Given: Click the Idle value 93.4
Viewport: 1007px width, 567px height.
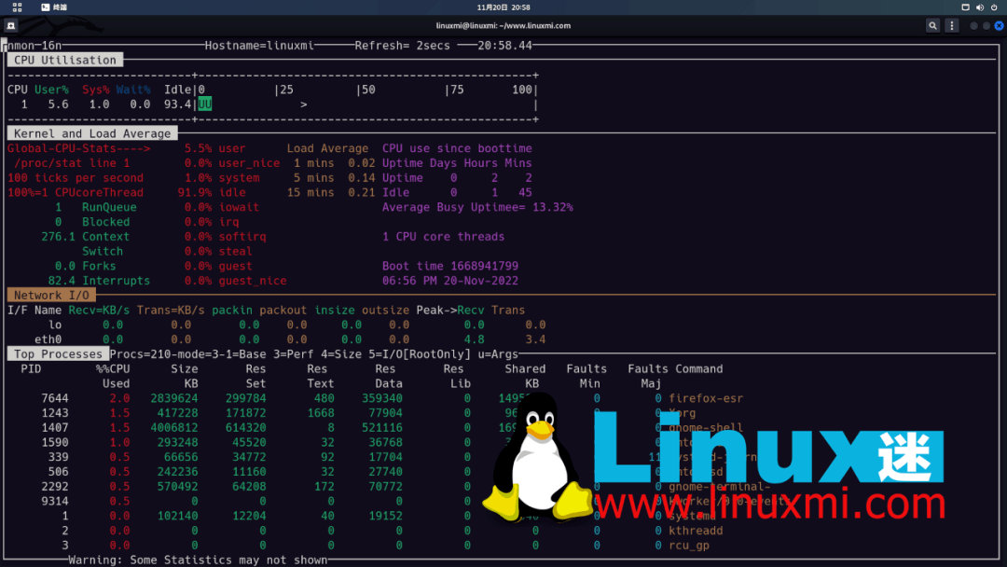Looking at the screenshot, I should tap(177, 104).
